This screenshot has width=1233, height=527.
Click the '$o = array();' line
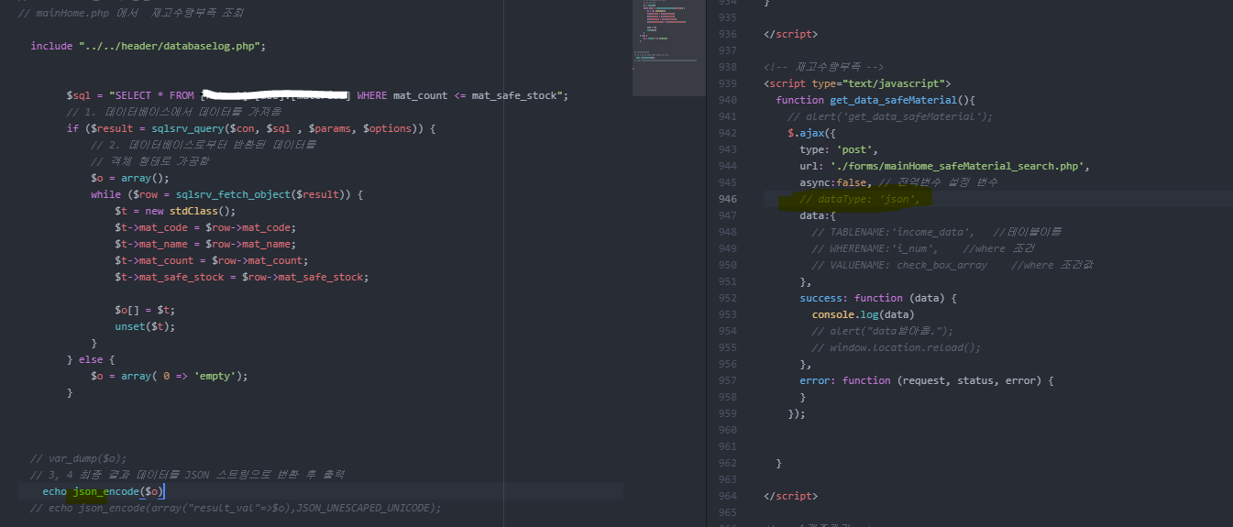coord(130,178)
